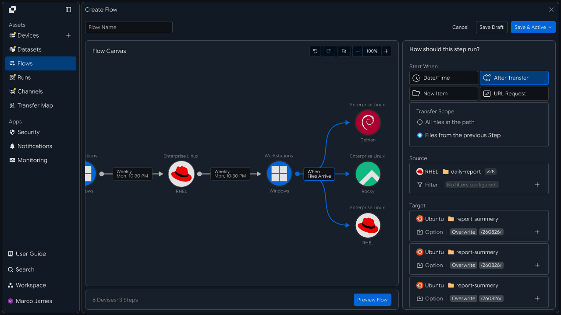Select All files in the path
This screenshot has height=315, width=561.
click(x=446, y=122)
